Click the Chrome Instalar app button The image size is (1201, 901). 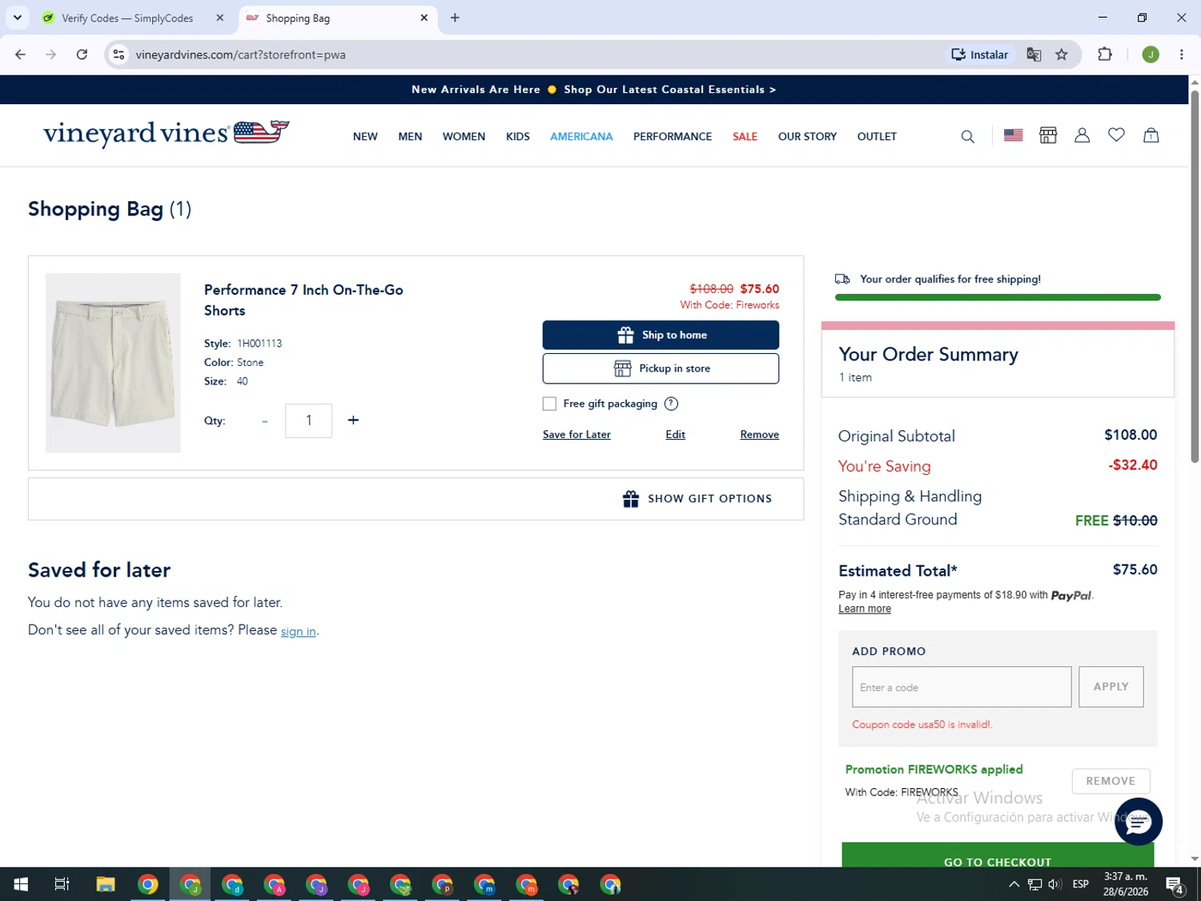pos(979,54)
